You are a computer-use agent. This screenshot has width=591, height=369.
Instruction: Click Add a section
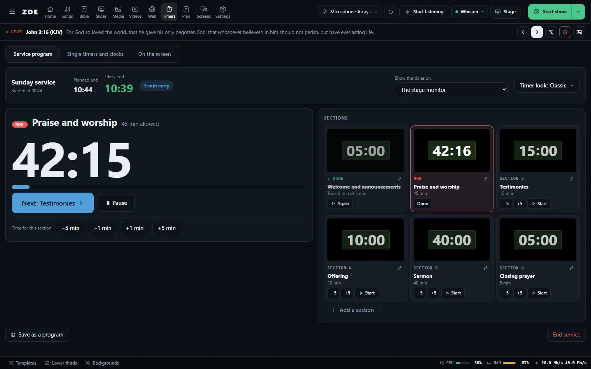click(x=352, y=310)
